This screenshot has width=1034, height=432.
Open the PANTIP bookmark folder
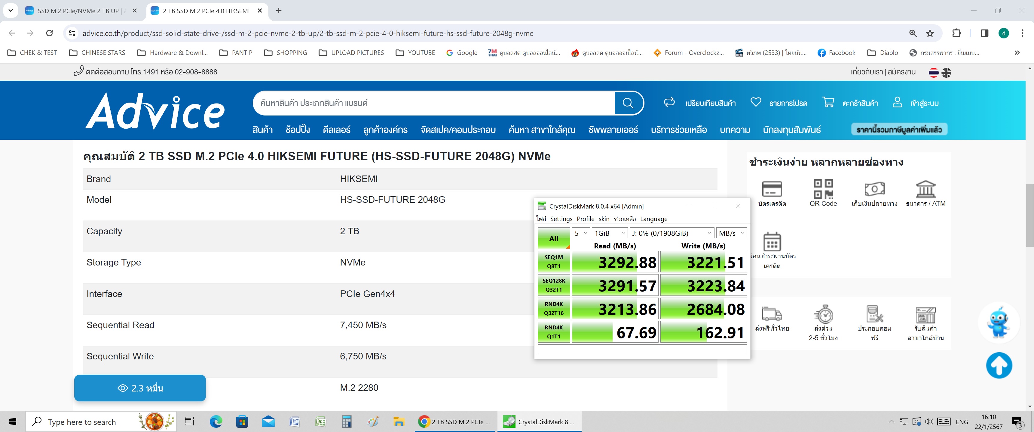pos(236,52)
